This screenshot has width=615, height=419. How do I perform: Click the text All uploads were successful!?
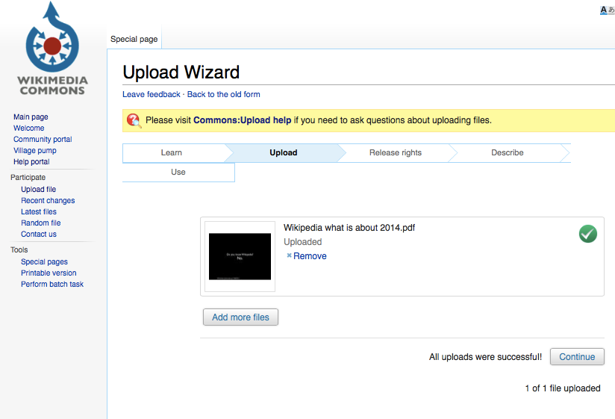[486, 356]
